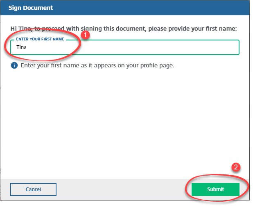Focus the first name input field
Image resolution: width=253 pixels, height=207 pixels.
pyautogui.click(x=123, y=47)
